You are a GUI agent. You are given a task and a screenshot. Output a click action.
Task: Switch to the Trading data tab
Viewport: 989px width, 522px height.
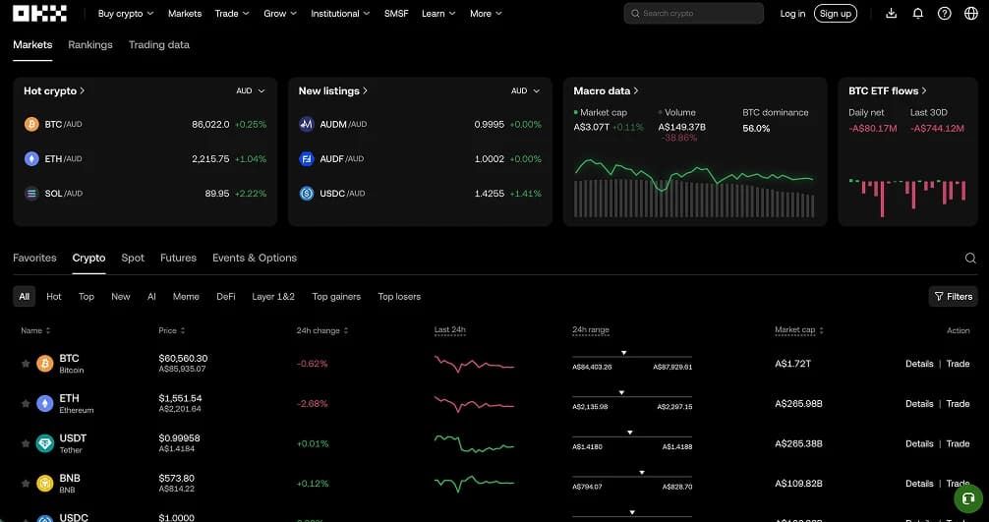pyautogui.click(x=159, y=45)
